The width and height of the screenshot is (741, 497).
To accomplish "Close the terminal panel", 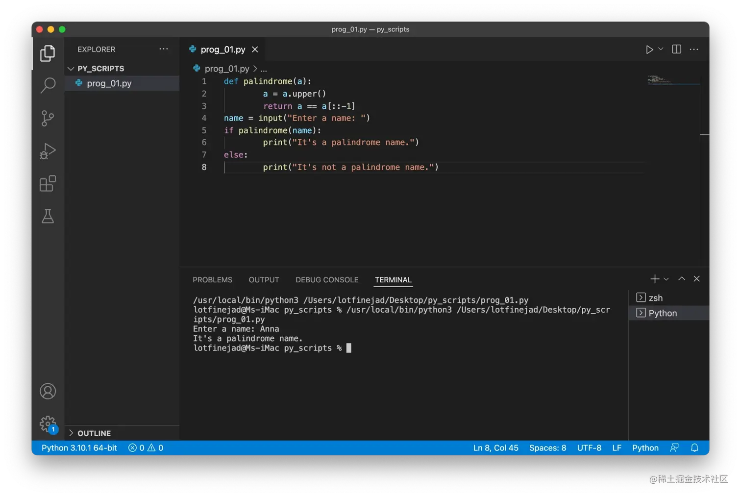I will [x=696, y=278].
